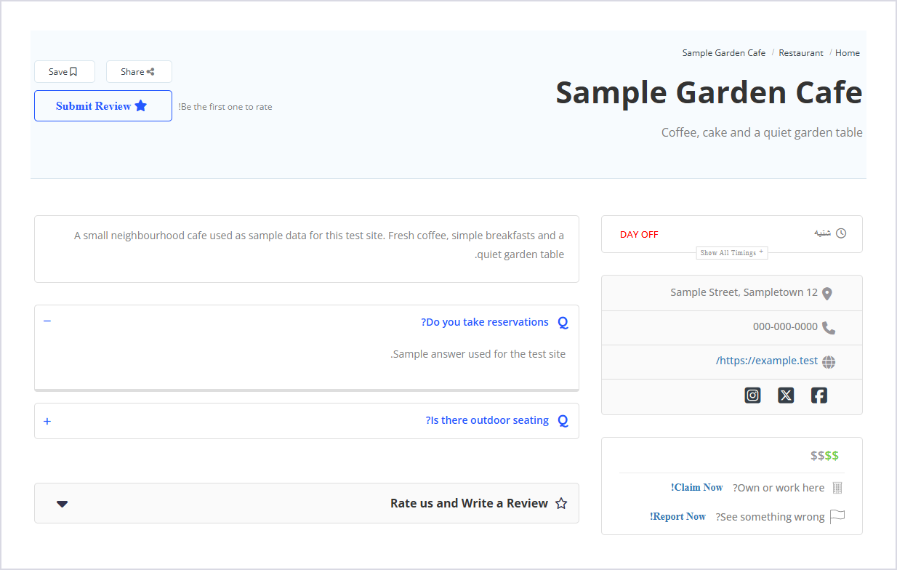This screenshot has width=897, height=570.
Task: Click the Share button
Action: 139,72
